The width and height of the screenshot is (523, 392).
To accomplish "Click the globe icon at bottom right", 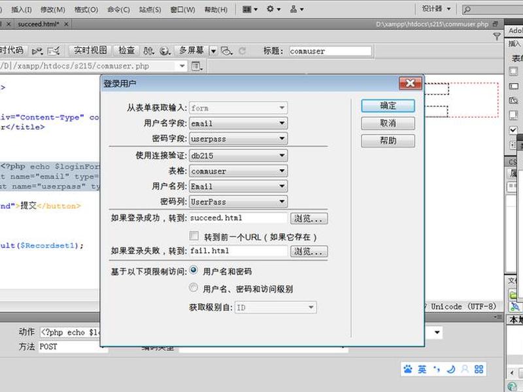I will coord(513,386).
